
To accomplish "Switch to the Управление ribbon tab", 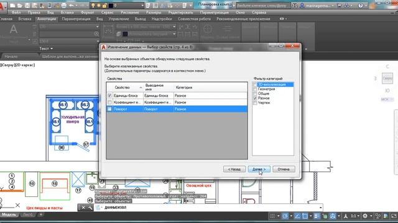I will (119, 19).
